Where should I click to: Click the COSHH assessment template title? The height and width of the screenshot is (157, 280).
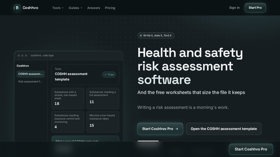[71, 76]
